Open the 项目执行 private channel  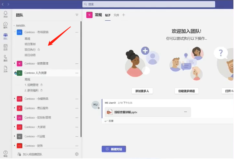coord(30,50)
